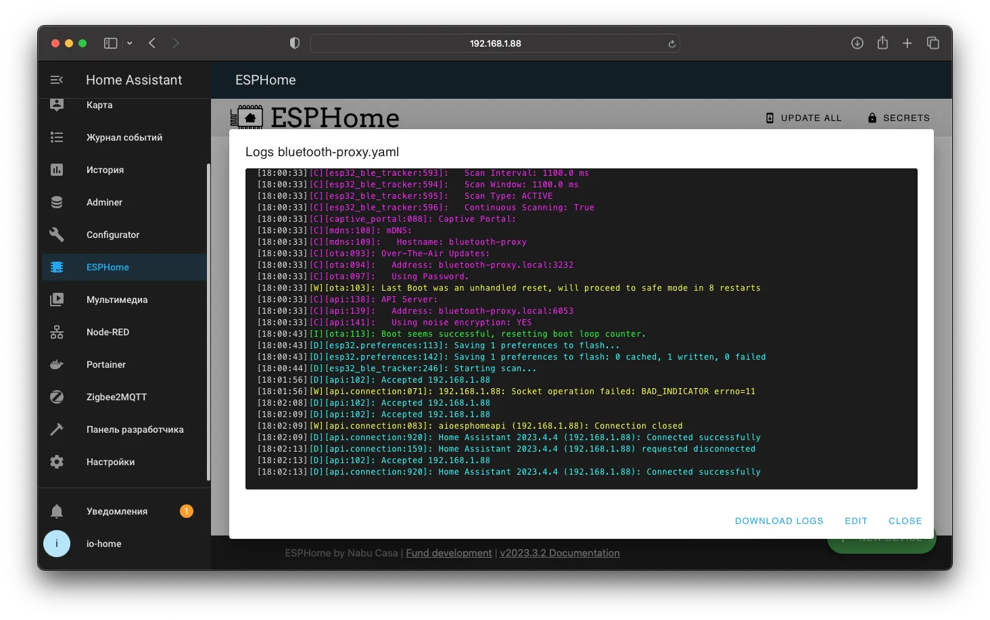The width and height of the screenshot is (990, 620).
Task: Open the v2023.3.2 Documentation link
Action: (560, 553)
